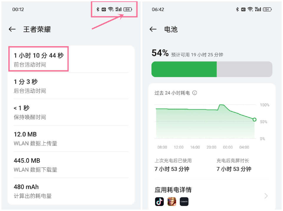The height and width of the screenshot is (211, 283).
Task: Open the TikTok app icon under 应用耗电详情
Action: point(159,202)
